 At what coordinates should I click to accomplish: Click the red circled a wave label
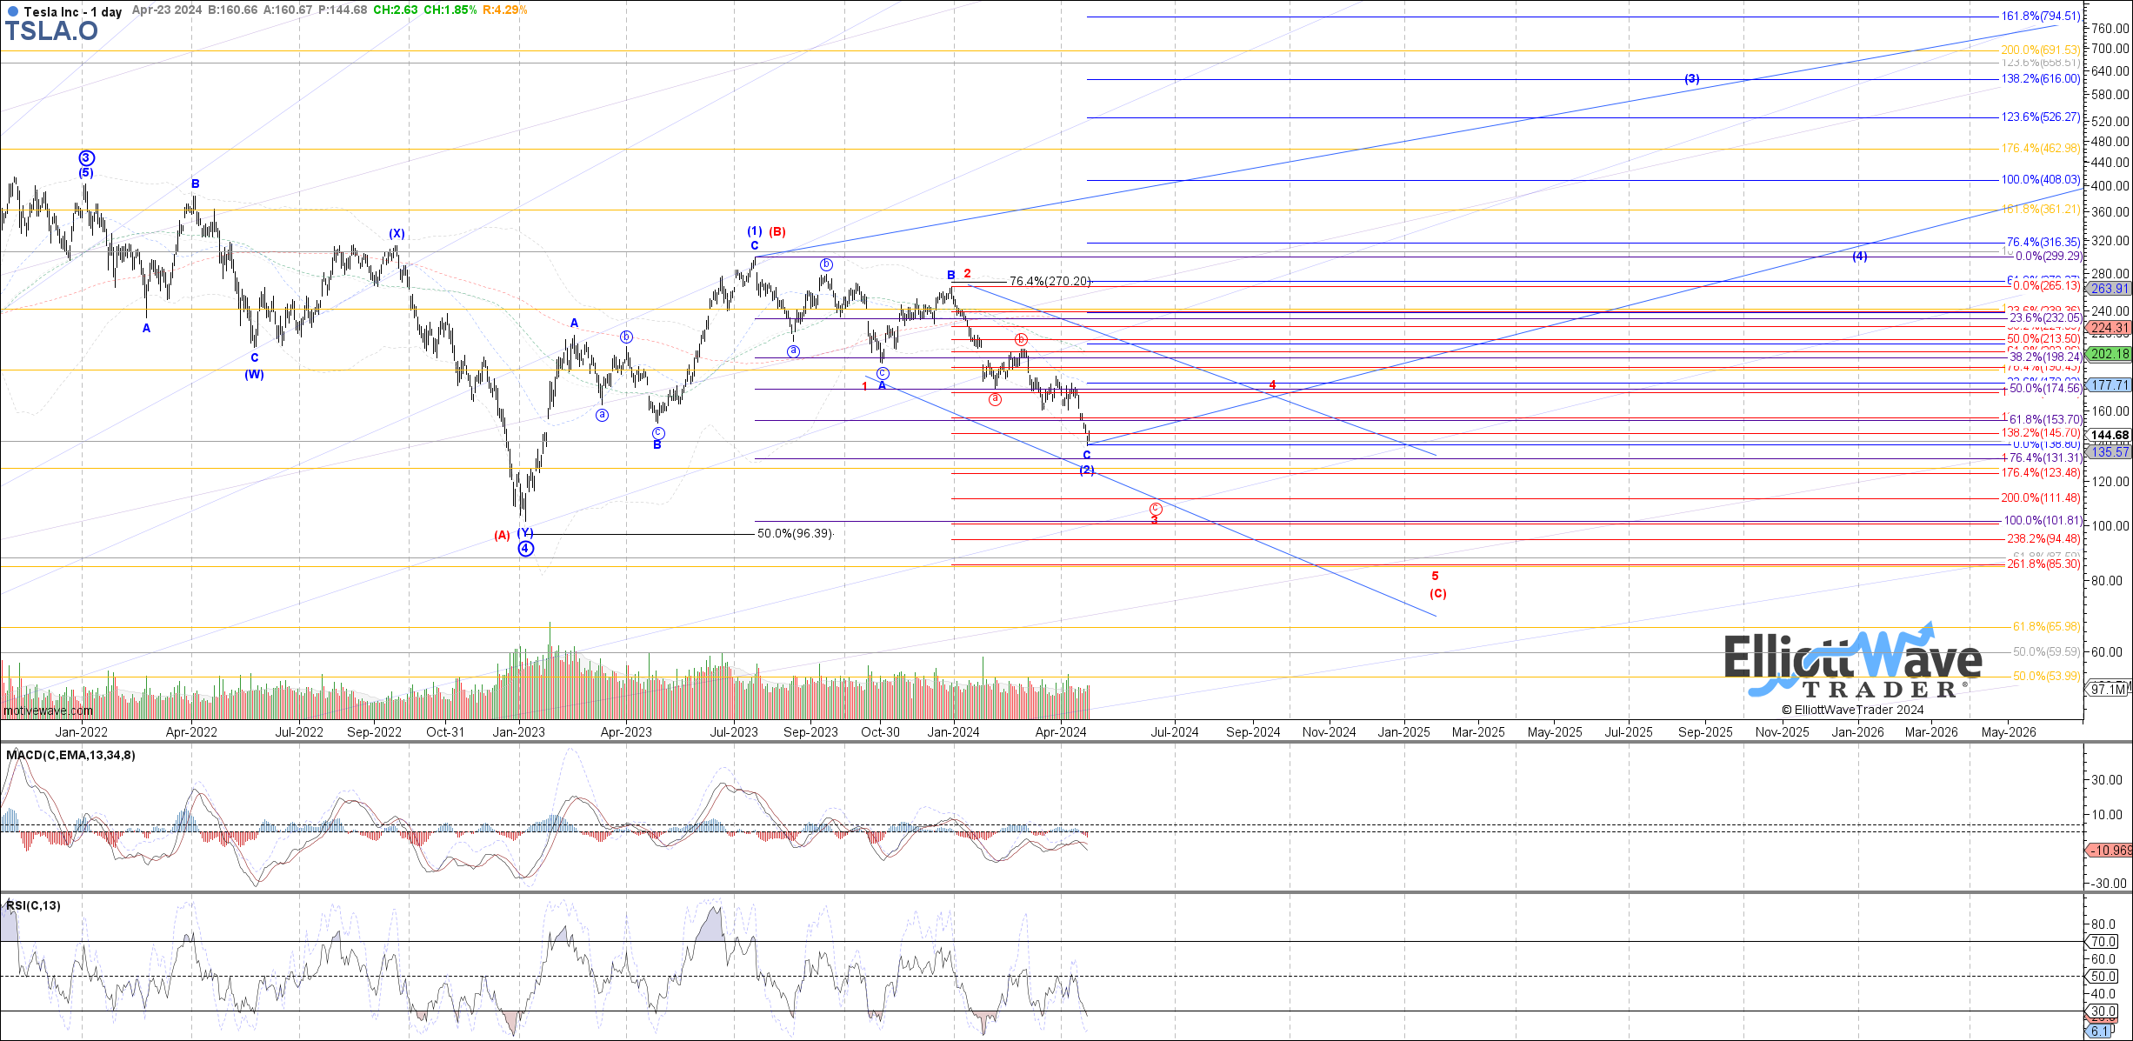995,399
